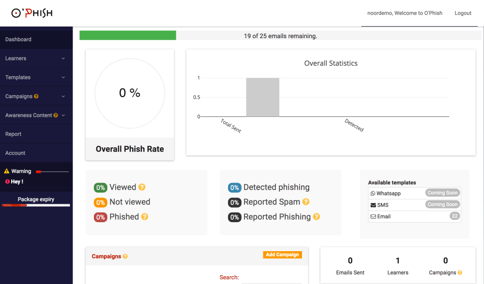The height and width of the screenshot is (284, 484).
Task: Click Awareness Content help icon in sidebar
Action: [56, 115]
